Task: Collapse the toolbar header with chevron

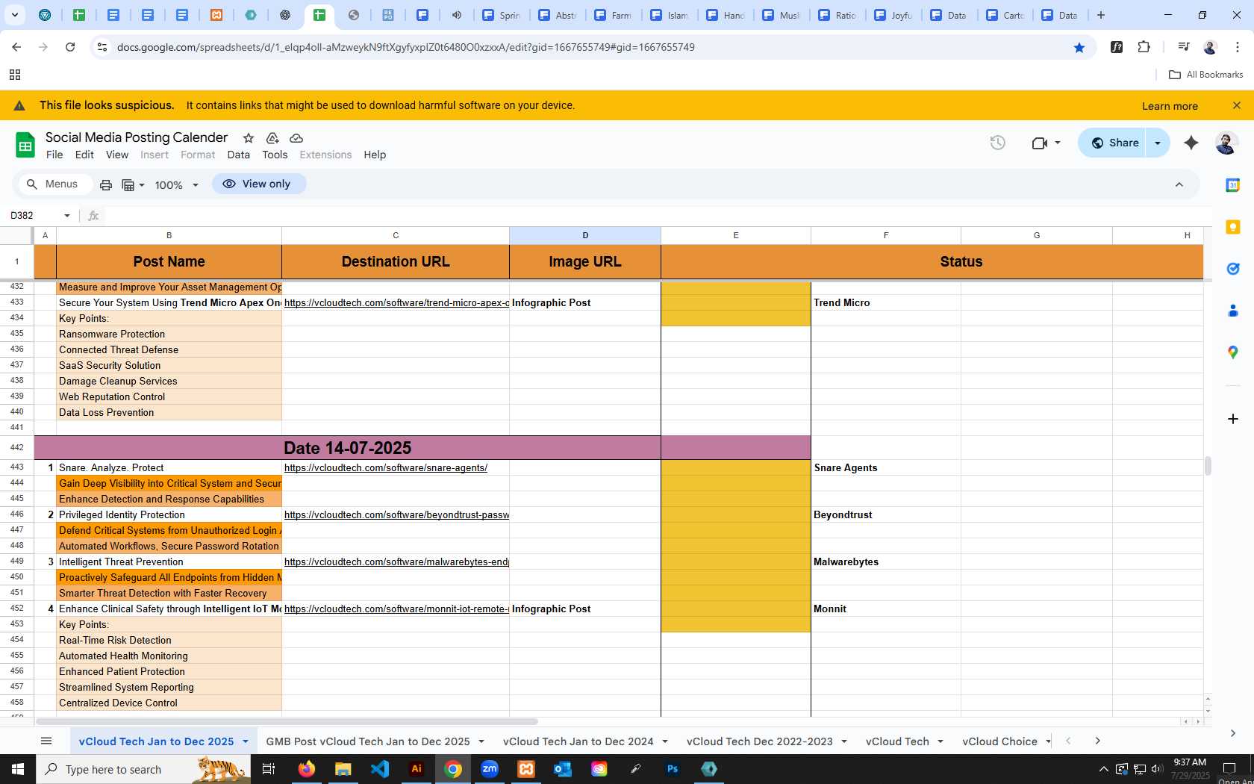Action: click(1179, 184)
